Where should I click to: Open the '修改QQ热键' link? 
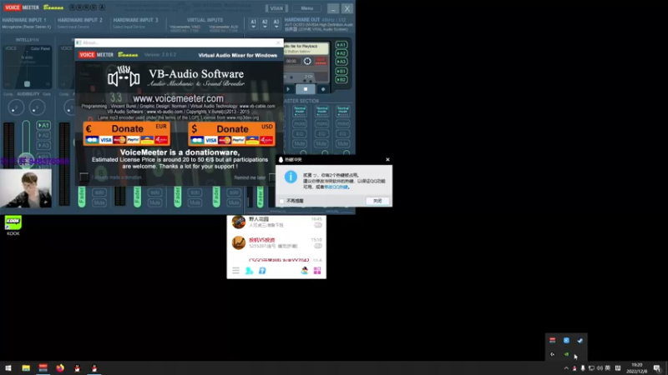click(x=337, y=187)
